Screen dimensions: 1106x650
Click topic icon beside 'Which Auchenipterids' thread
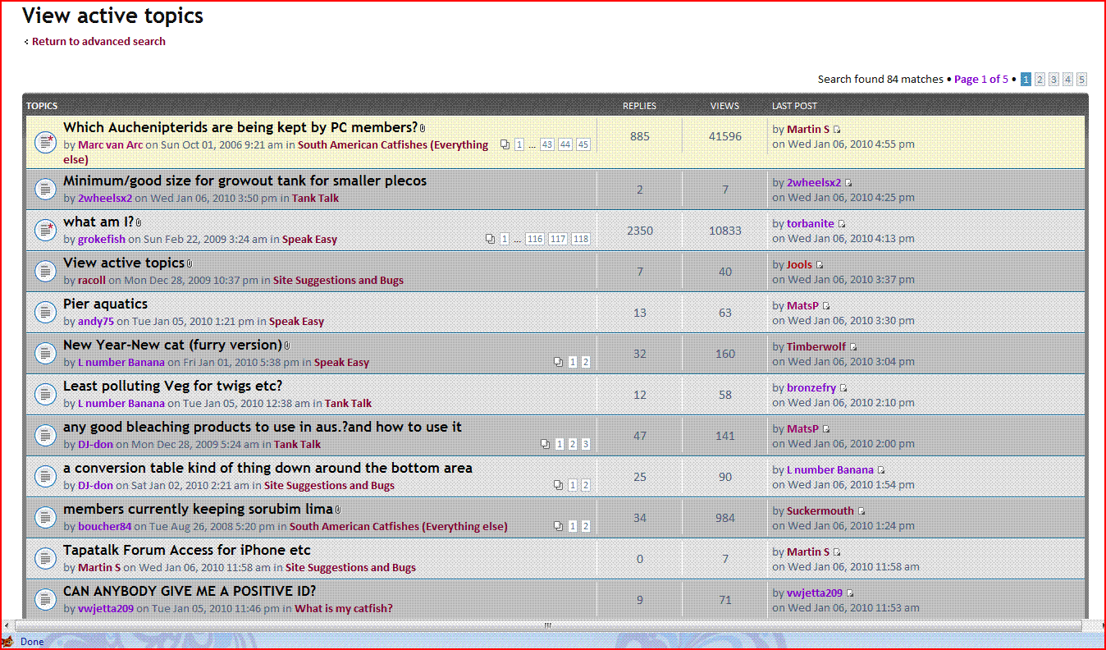[45, 142]
